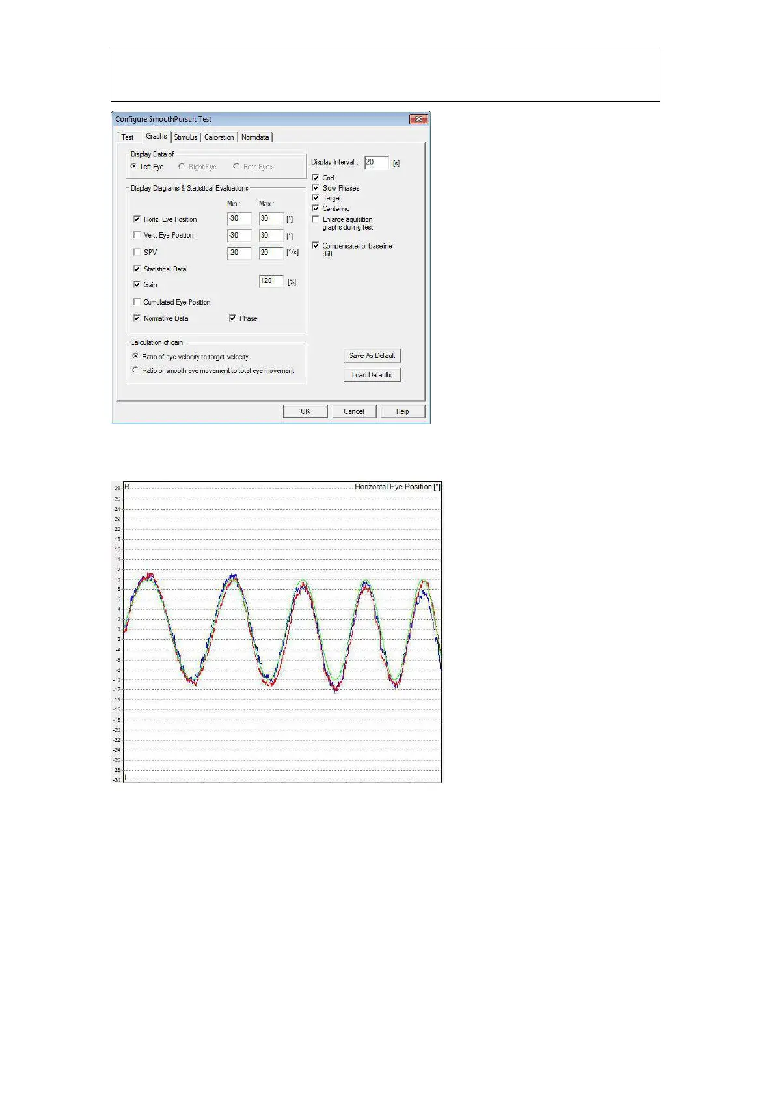Click the Horizontal Eye Position graph title
This screenshot has height=1096, width=775.
coord(397,487)
